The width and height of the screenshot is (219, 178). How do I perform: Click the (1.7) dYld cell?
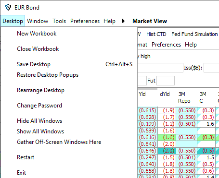tap(167, 117)
